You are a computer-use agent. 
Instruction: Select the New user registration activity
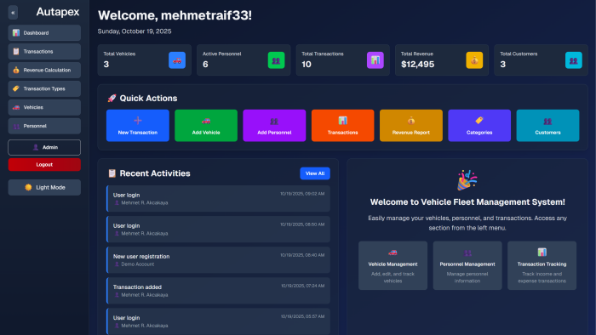pyautogui.click(x=218, y=260)
